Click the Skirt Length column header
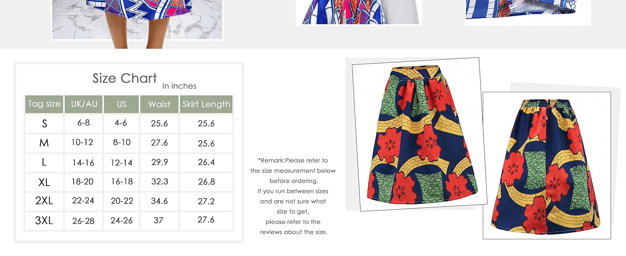This screenshot has width=626, height=256. pos(206,104)
